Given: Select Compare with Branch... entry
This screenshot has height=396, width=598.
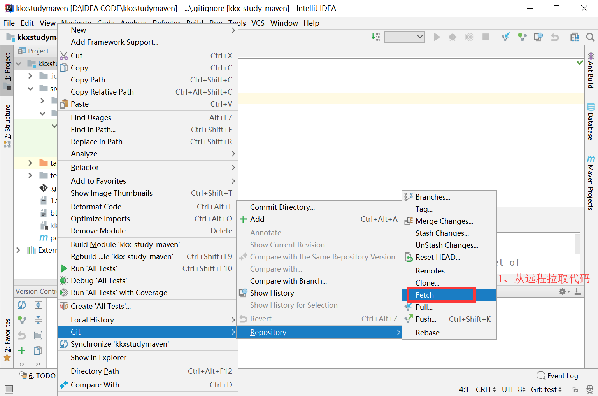Looking at the screenshot, I should tap(319, 281).
